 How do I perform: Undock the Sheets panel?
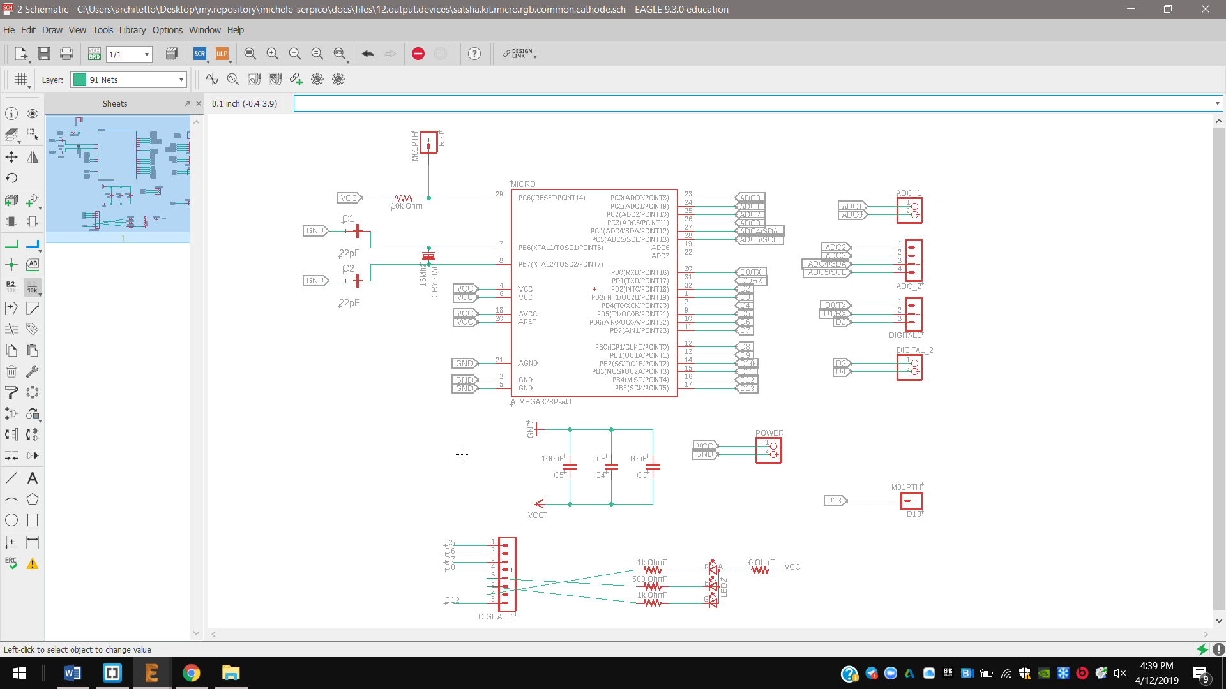pyautogui.click(x=187, y=103)
